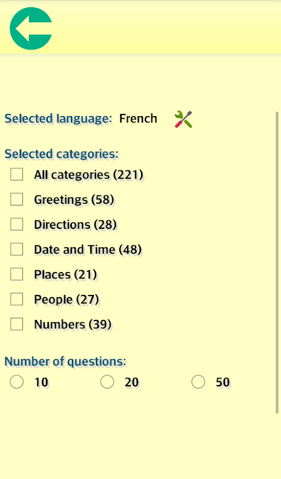
Task: Enable the Greetings (58) checkbox
Action: (16, 200)
